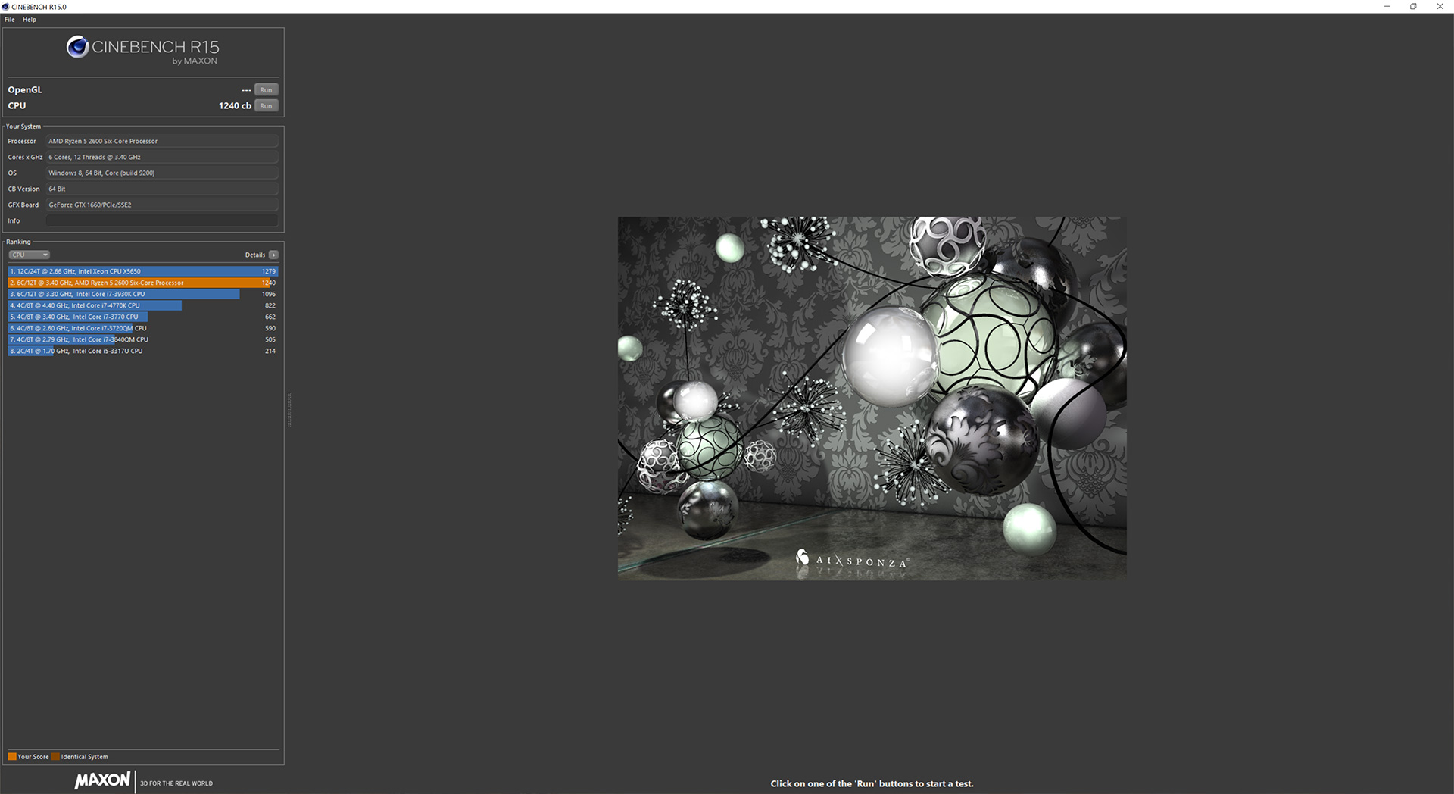Select ranking row Intel Core i7-3930K
1454x794 pixels.
pos(143,294)
